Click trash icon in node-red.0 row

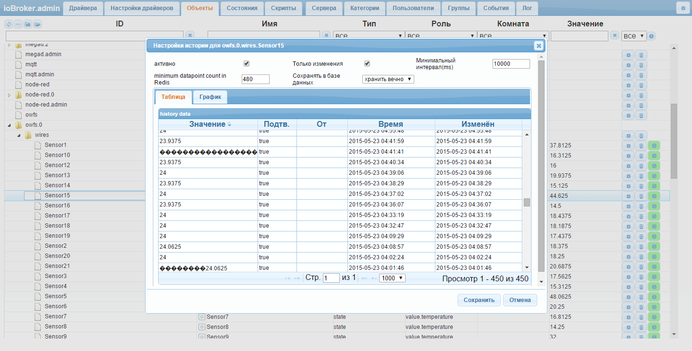641,95
